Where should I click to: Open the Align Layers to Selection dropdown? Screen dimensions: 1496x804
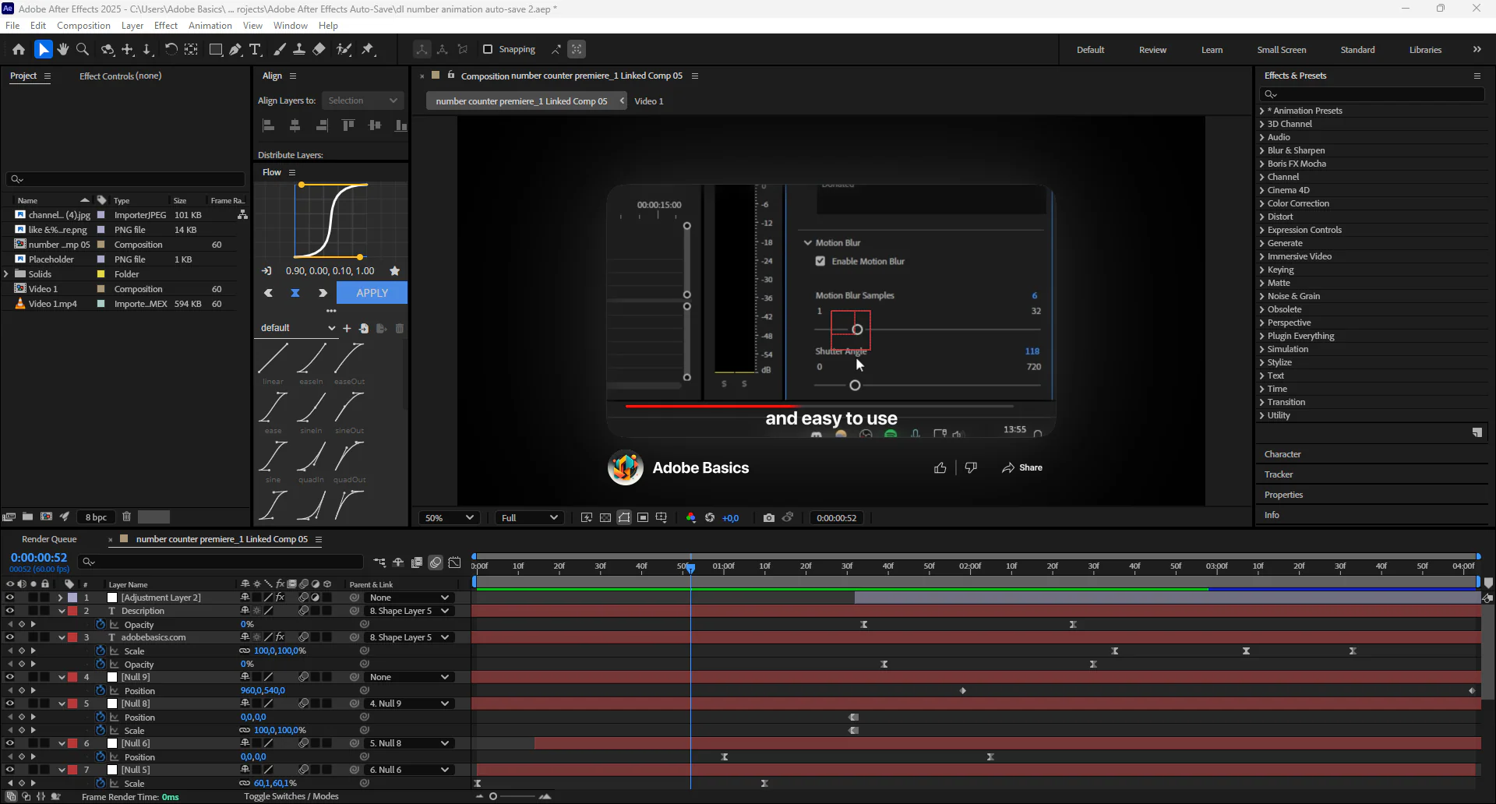click(x=362, y=100)
